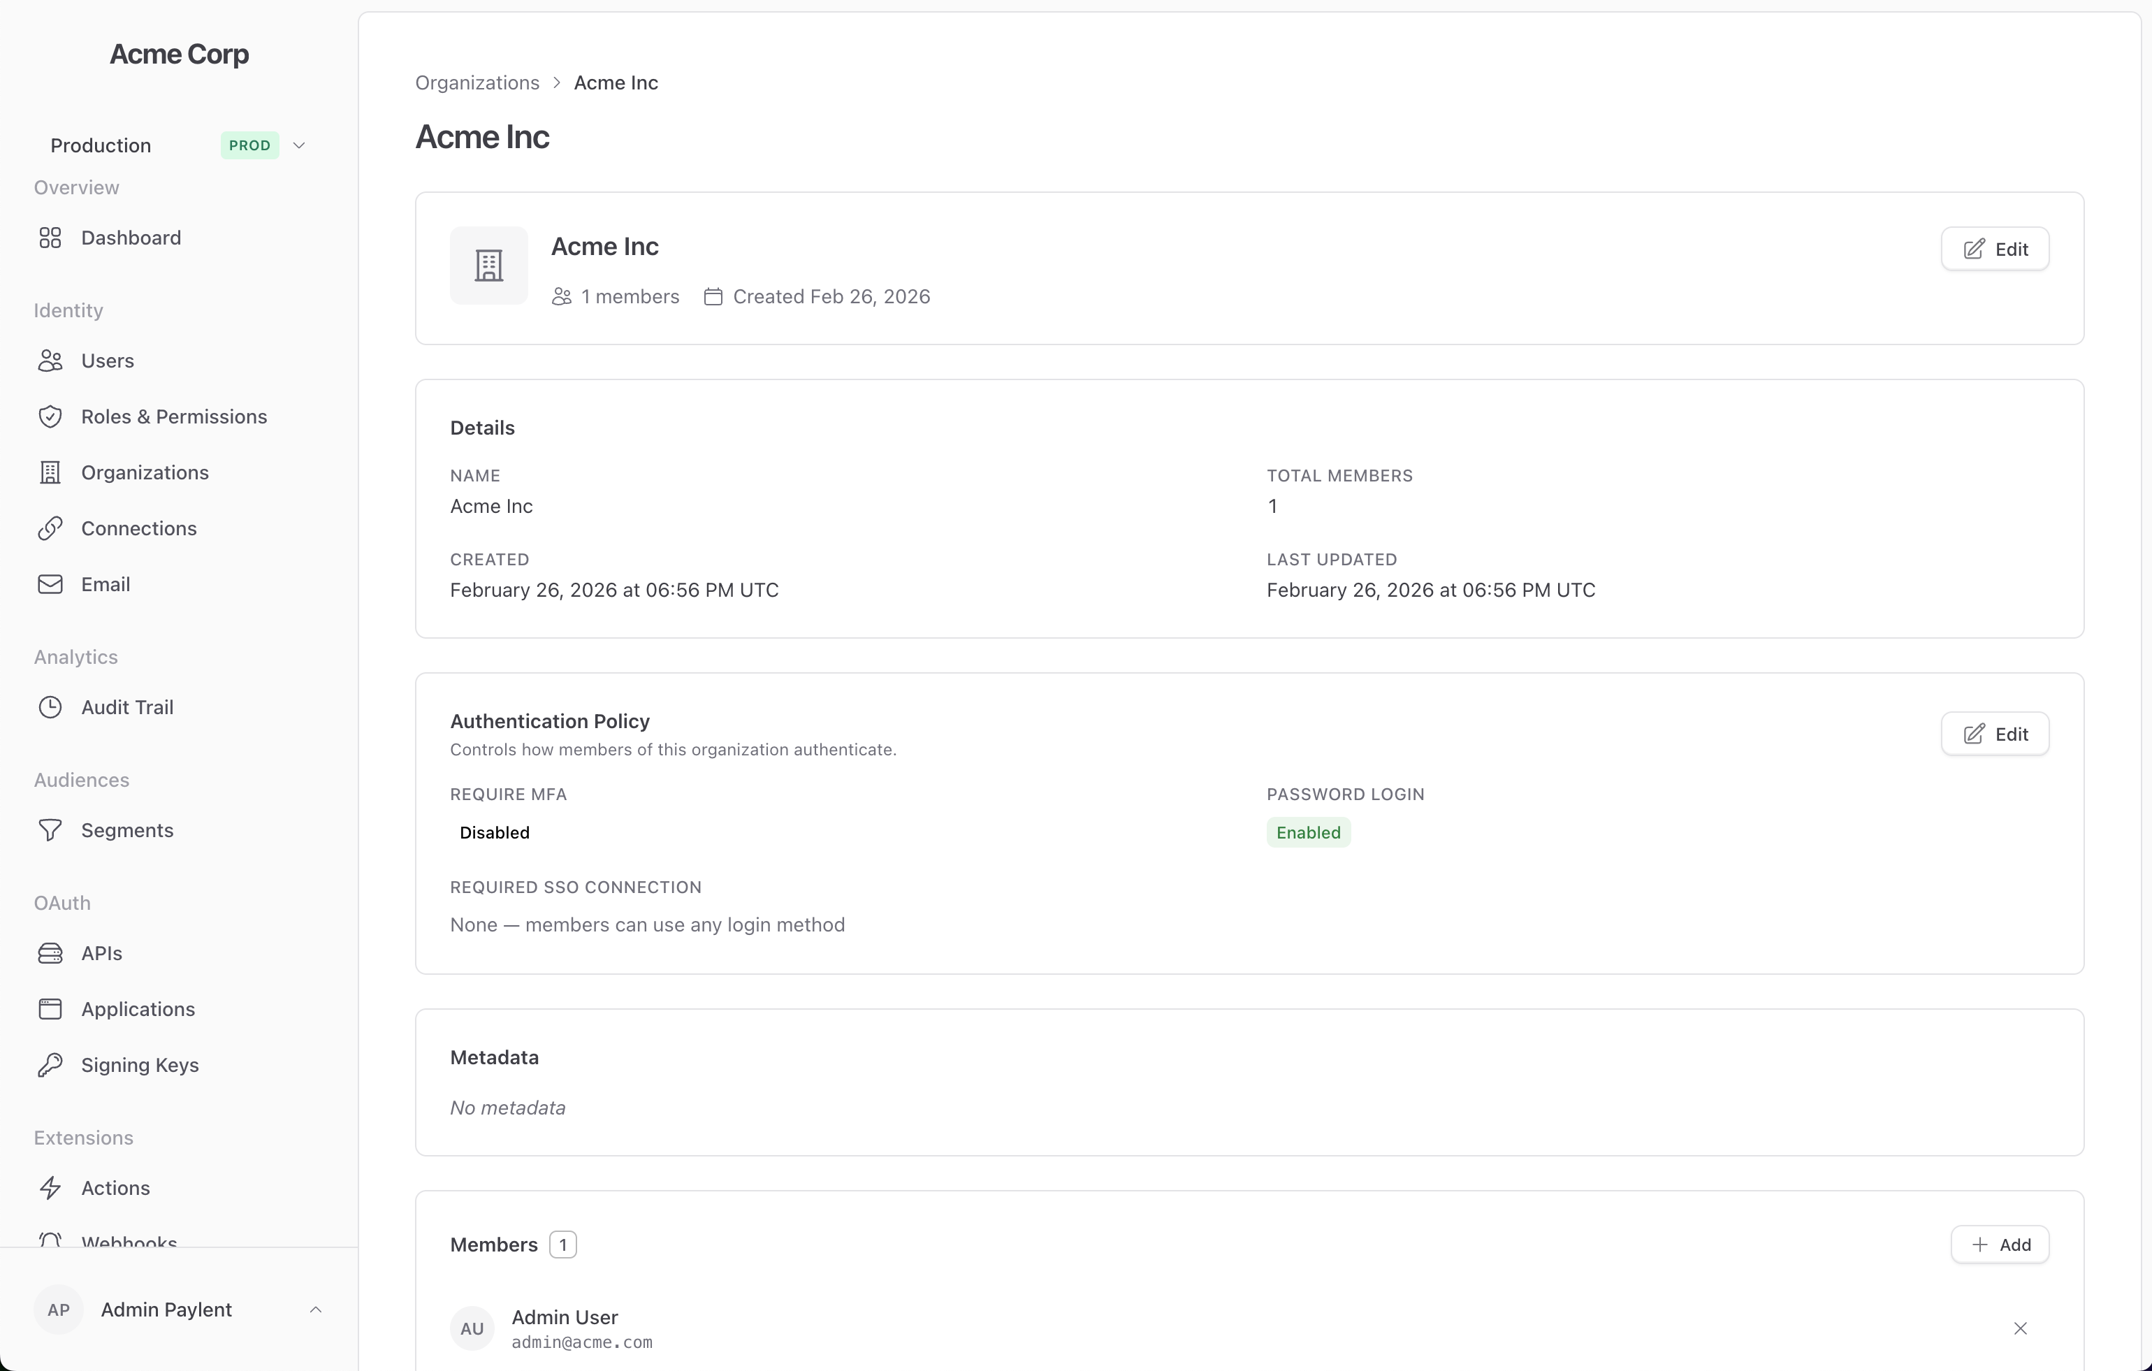Viewport: 2152px width, 1371px height.
Task: Click the Email envelope icon
Action: [x=51, y=583]
